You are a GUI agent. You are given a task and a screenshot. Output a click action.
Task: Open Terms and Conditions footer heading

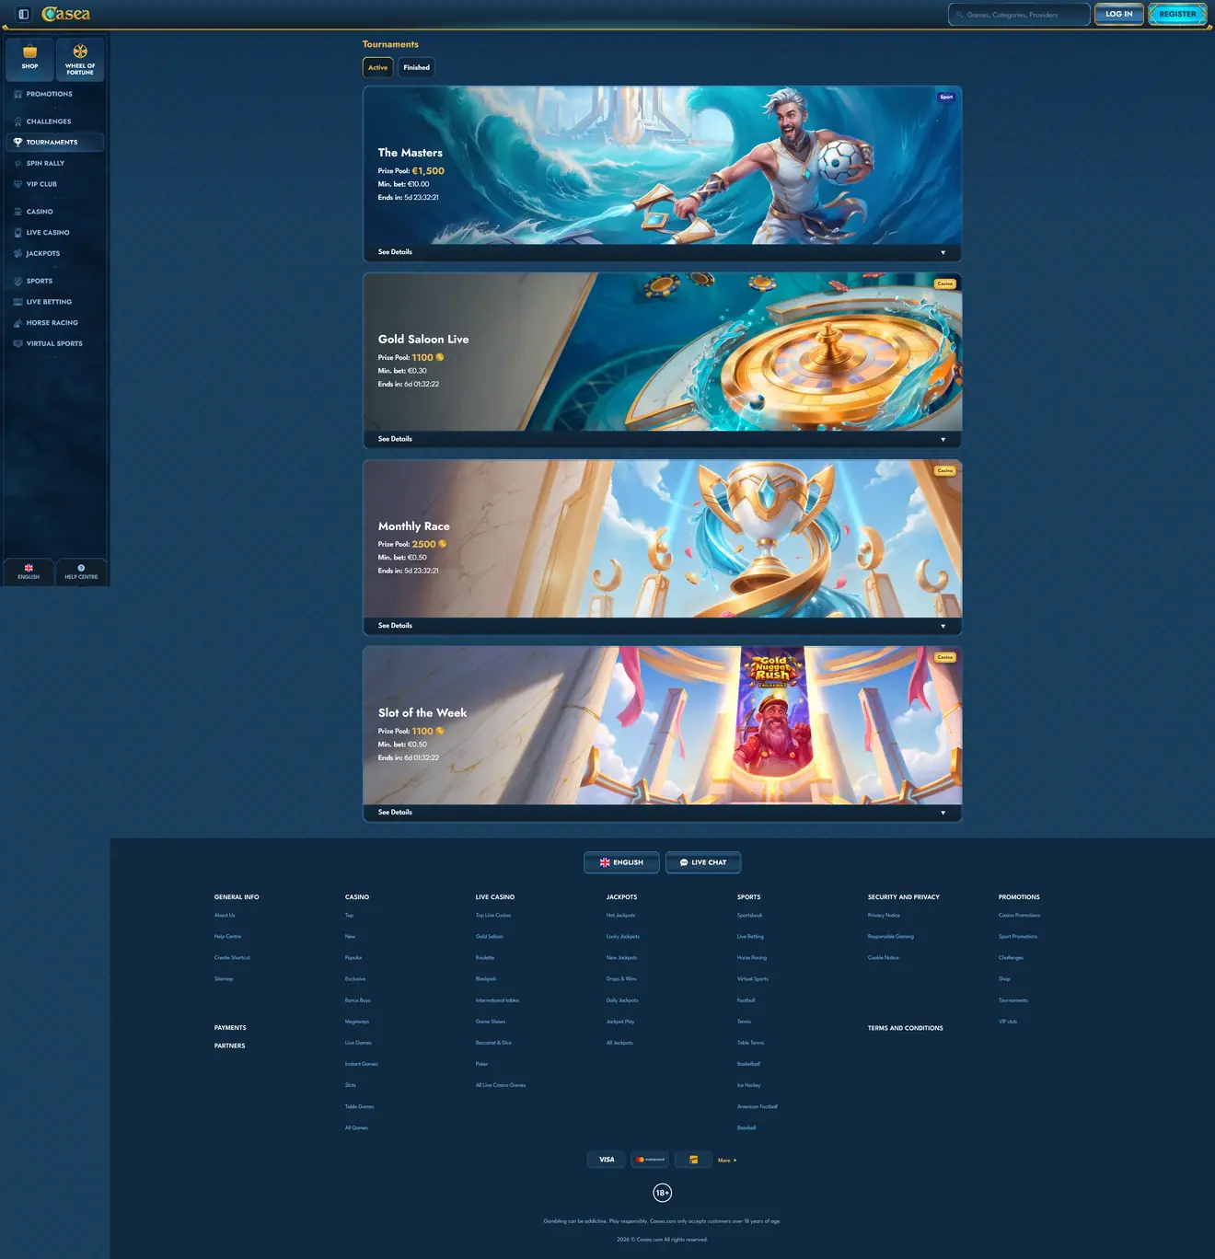coord(906,1028)
